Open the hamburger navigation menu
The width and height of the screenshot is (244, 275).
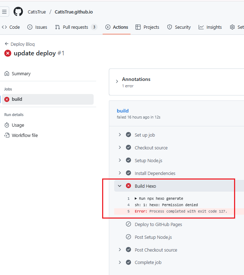click(4, 12)
